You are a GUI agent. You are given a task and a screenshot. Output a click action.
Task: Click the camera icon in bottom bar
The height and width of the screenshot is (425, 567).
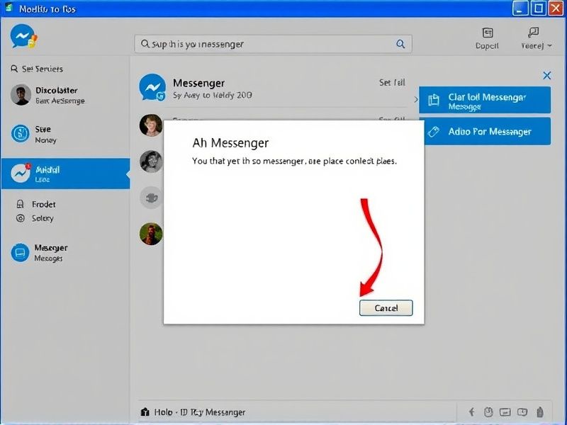coord(522,412)
